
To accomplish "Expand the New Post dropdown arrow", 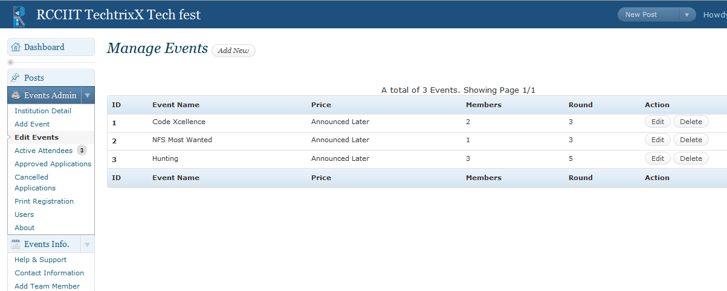I will pyautogui.click(x=687, y=14).
